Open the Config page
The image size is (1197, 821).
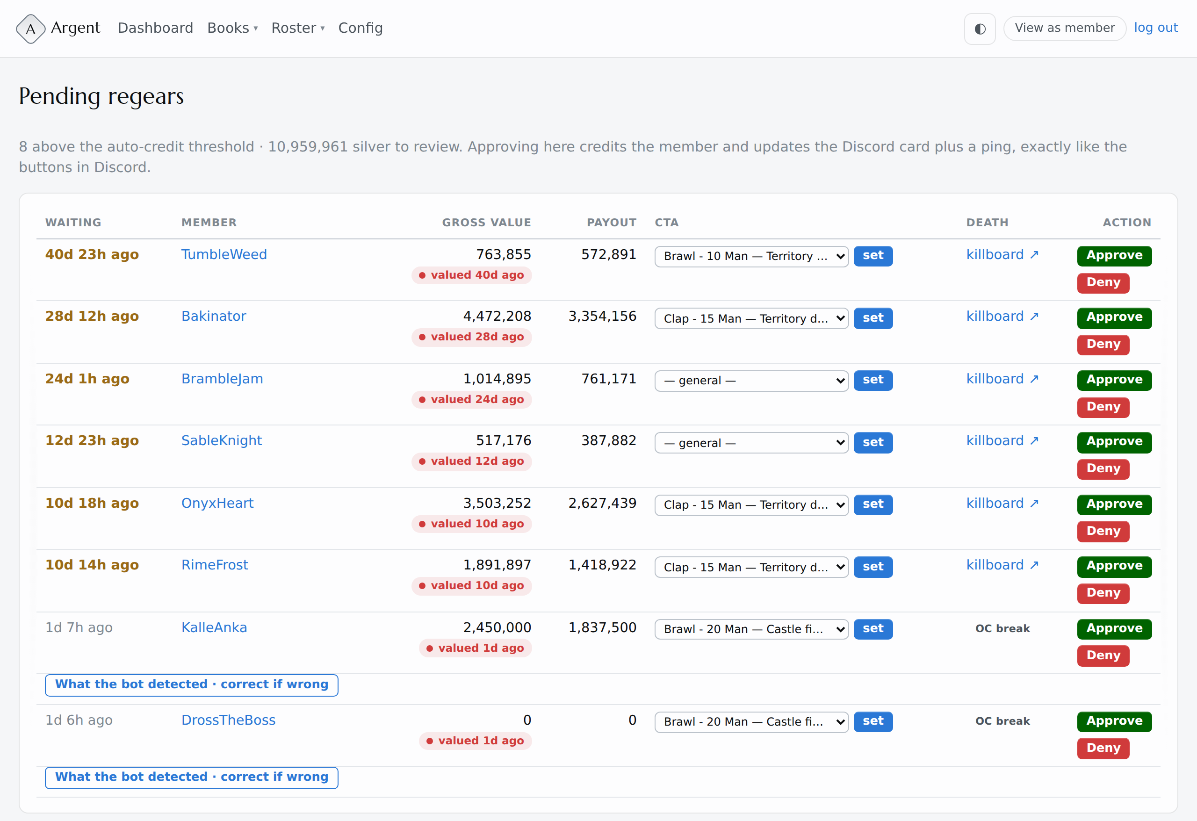(361, 28)
